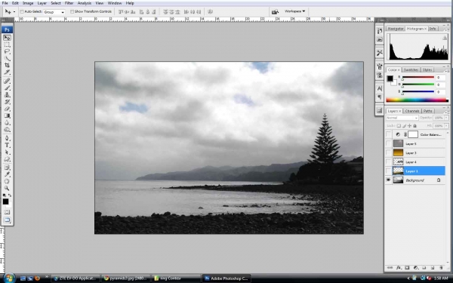Hide the Background layer with its eye icon

[x=388, y=180]
